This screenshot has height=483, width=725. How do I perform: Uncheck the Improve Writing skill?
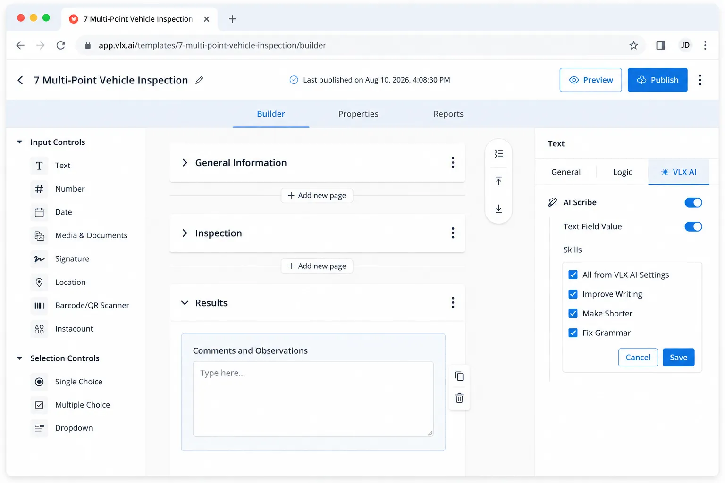(x=573, y=294)
